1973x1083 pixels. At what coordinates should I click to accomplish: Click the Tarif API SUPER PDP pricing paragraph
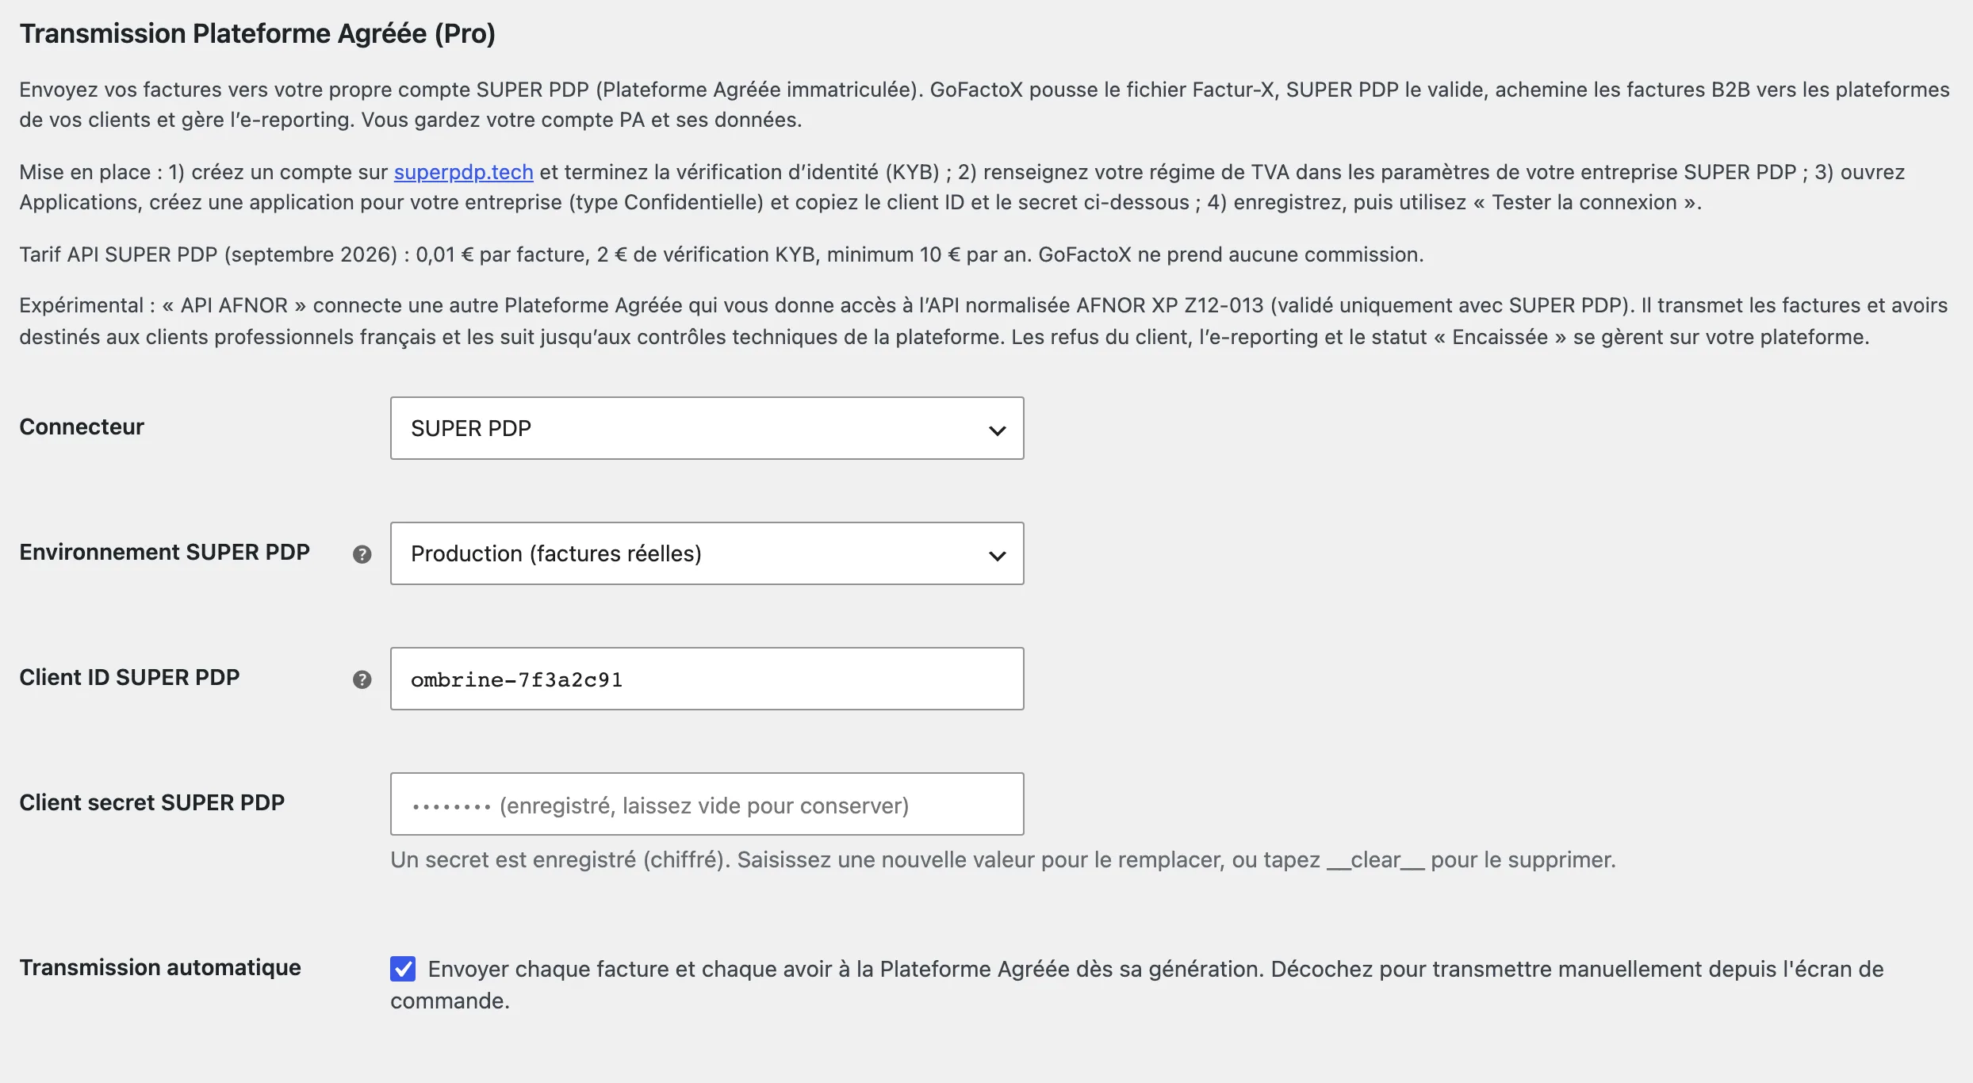(722, 254)
